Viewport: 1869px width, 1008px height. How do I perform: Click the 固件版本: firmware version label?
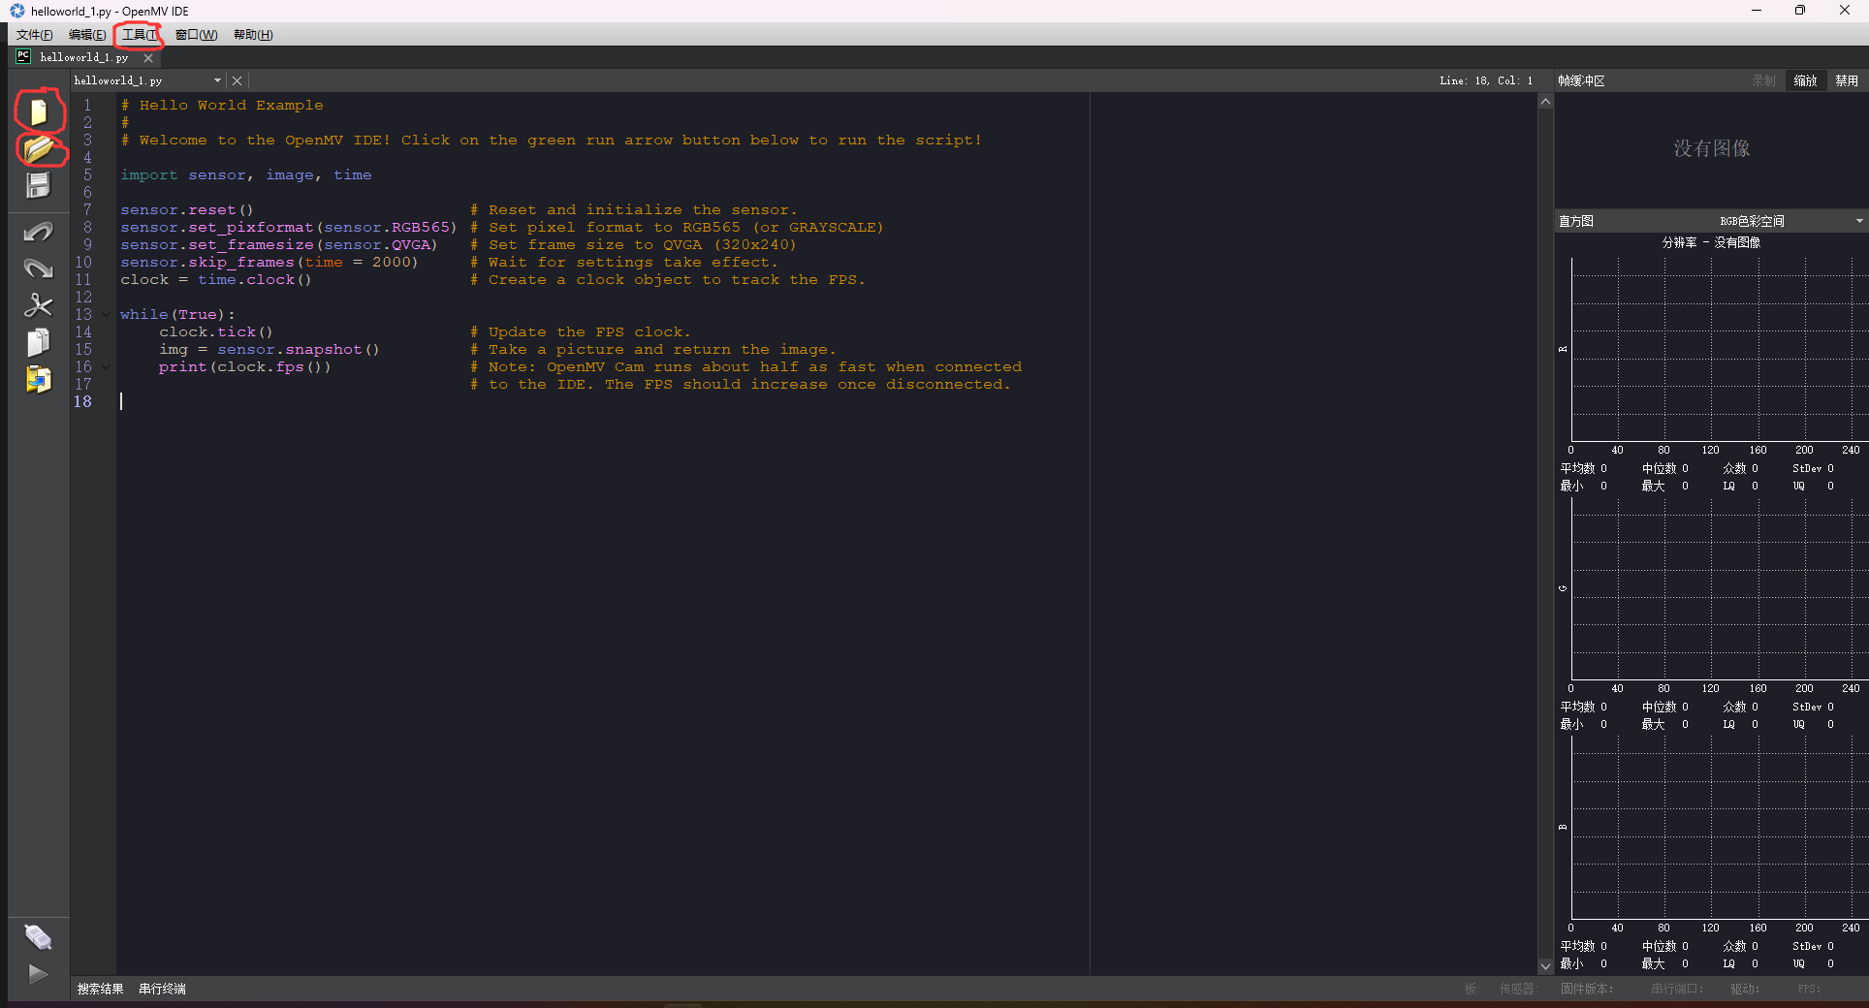point(1587,989)
